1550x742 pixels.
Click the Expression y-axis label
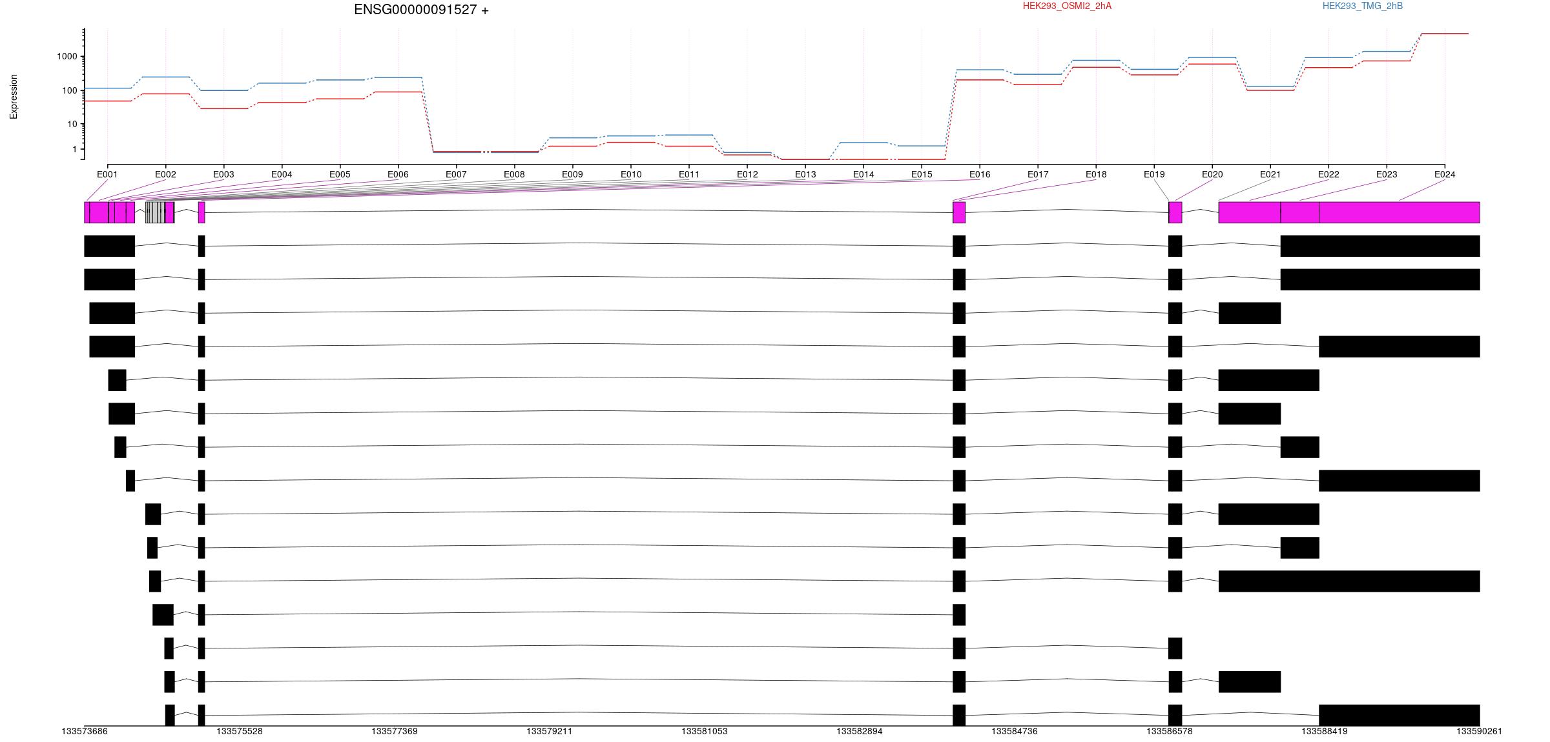(x=14, y=96)
